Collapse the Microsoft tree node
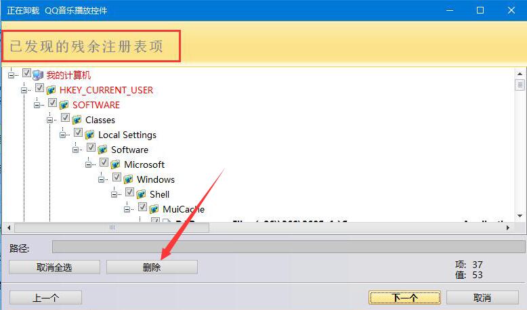The image size is (527, 310). [88, 164]
